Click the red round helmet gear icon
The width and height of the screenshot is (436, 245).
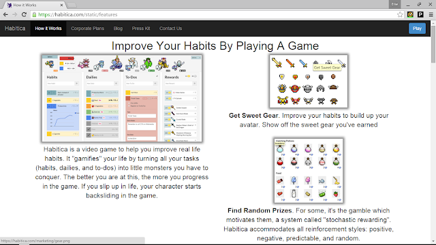[295, 88]
